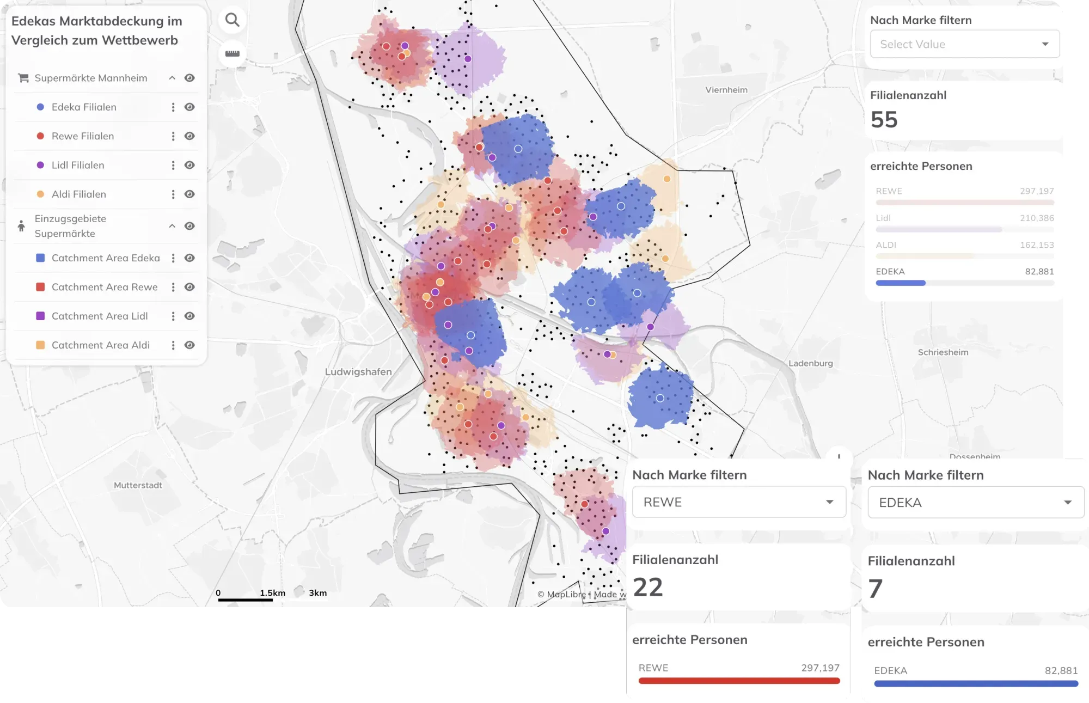Hide the Catchment Area Edeka layer
This screenshot has width=1089, height=703.
coord(189,258)
